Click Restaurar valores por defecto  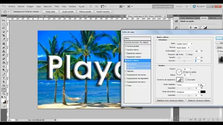199,100
